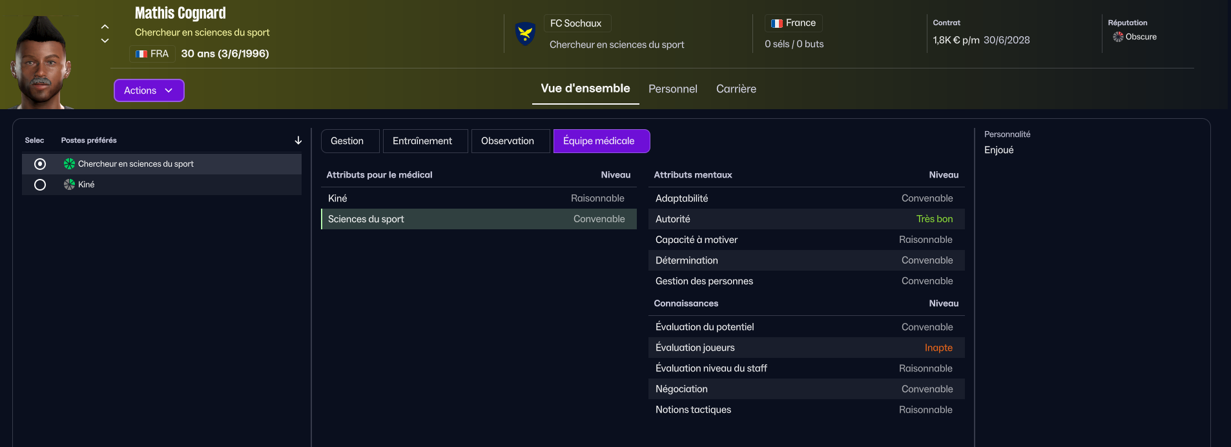Click the Obscure reputation star icon
Screen dimensions: 1231x447
click(1117, 37)
